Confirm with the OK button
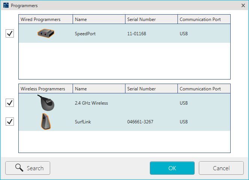The height and width of the screenshot is (180, 249). tap(172, 168)
